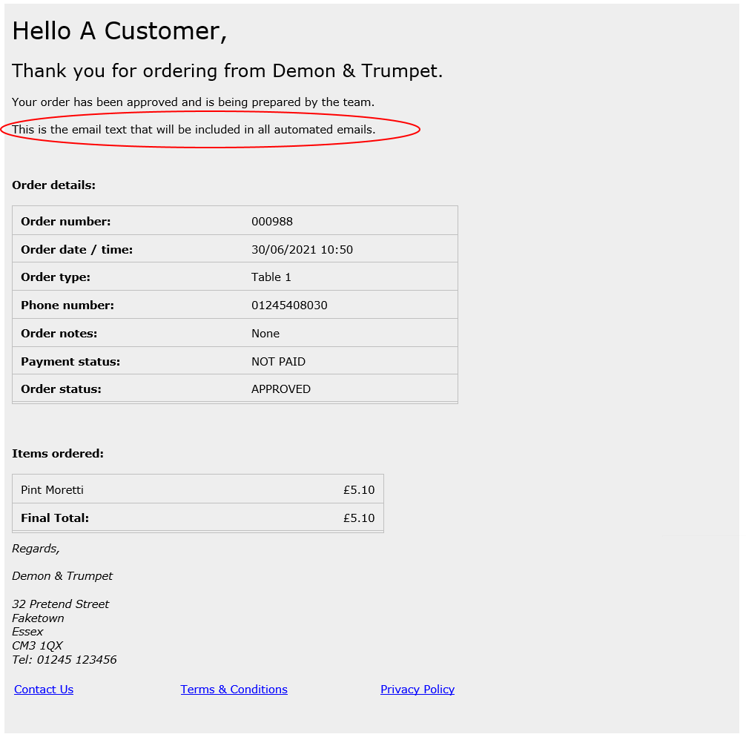Select the 'APPROVED' order status value
The image size is (746, 740).
coord(281,389)
